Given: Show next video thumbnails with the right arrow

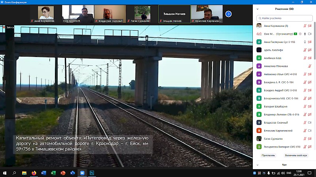Looking at the screenshot, I should coord(228,14).
